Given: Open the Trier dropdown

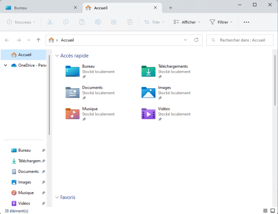Looking at the screenshot, I should click(x=153, y=22).
